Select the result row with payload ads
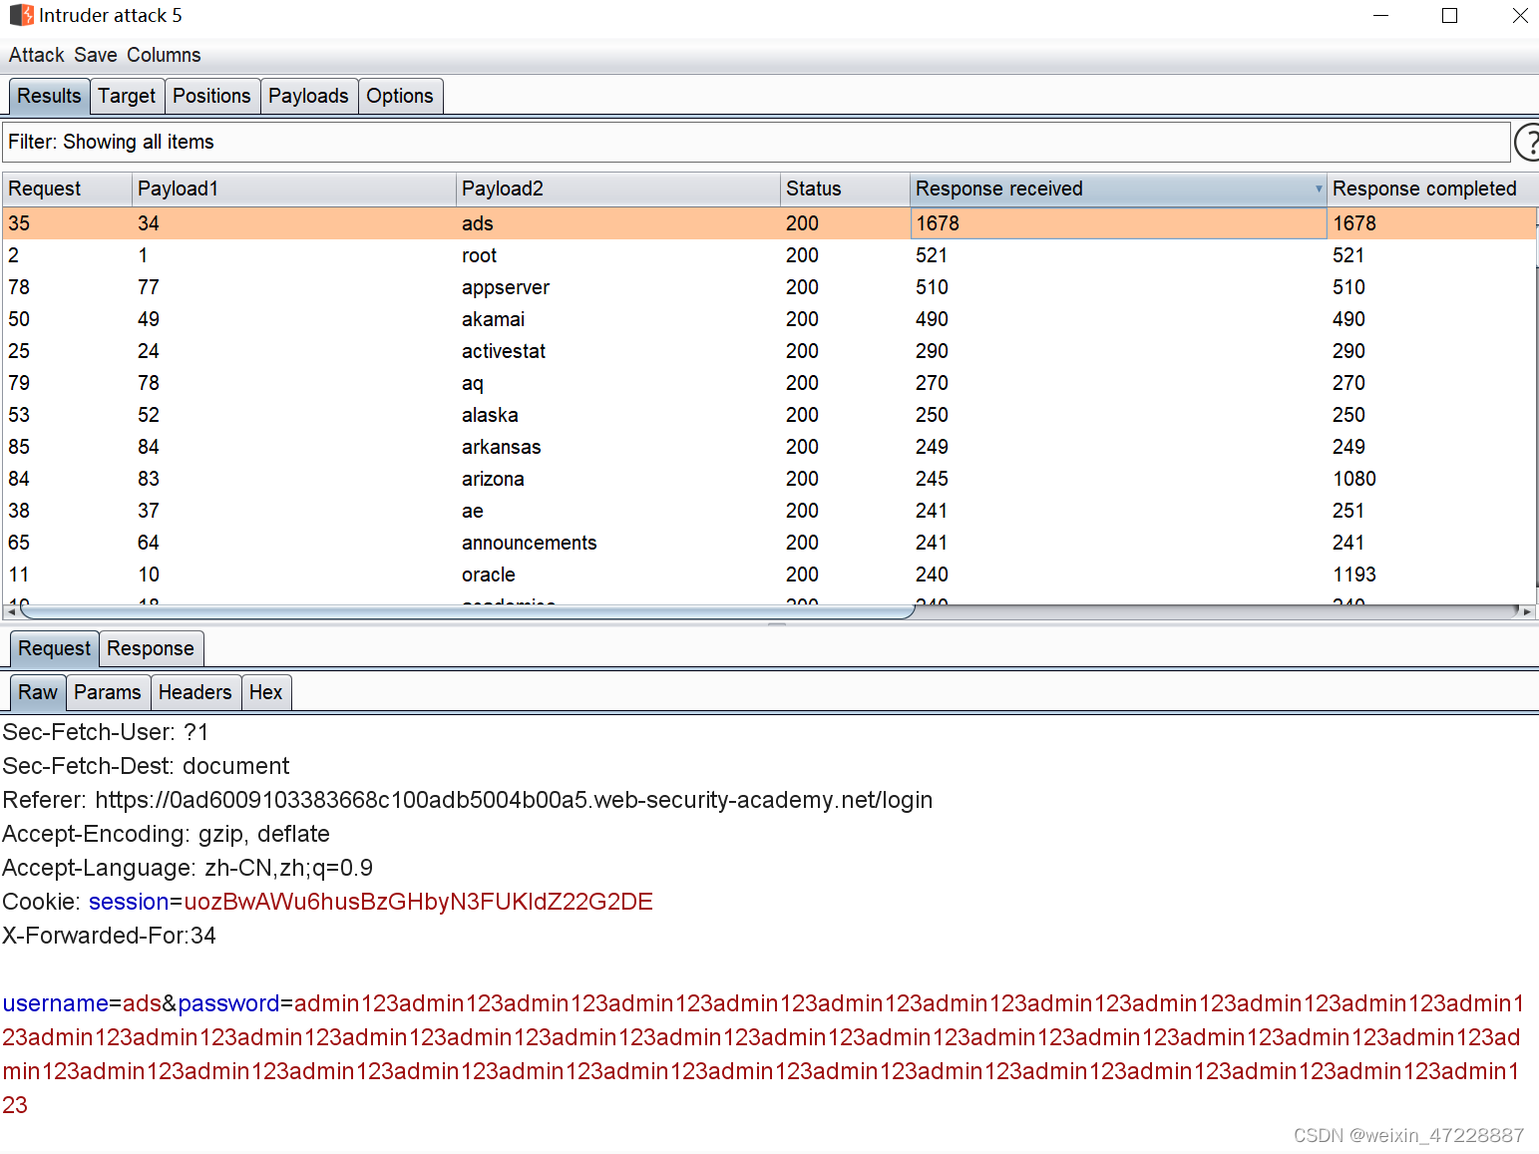1539x1154 pixels. [x=769, y=223]
